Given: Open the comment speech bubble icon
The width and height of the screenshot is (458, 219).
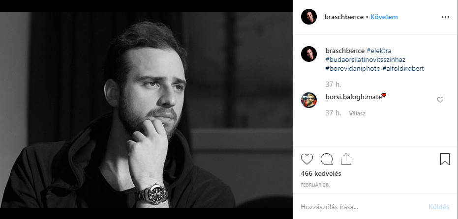Looking at the screenshot, I should coord(327,159).
